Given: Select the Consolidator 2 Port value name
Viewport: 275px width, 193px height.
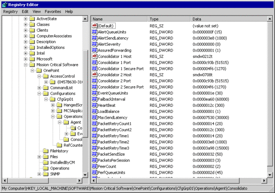Looking at the screenshot, I should [x=114, y=81].
